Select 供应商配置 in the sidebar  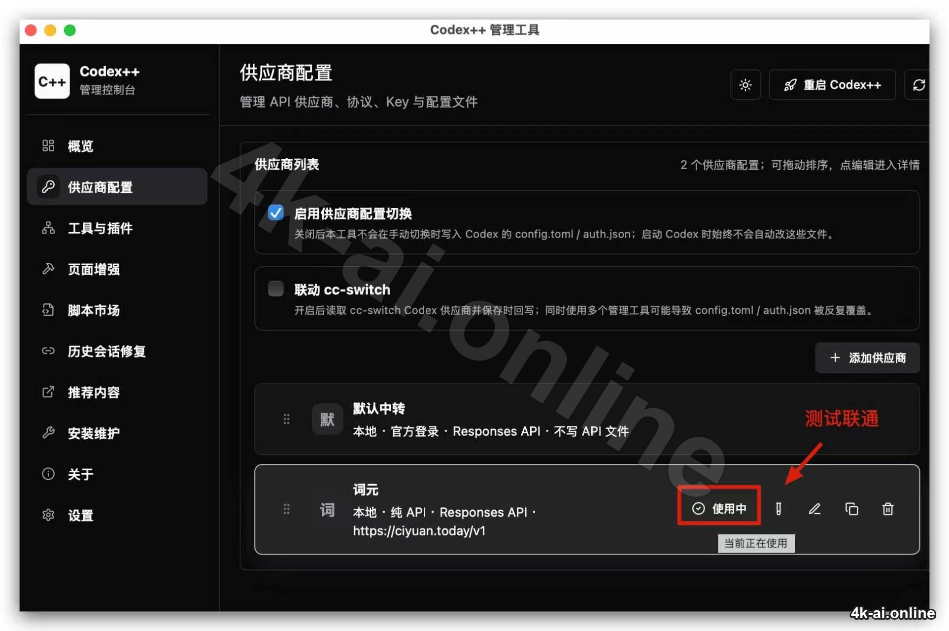[x=117, y=187]
